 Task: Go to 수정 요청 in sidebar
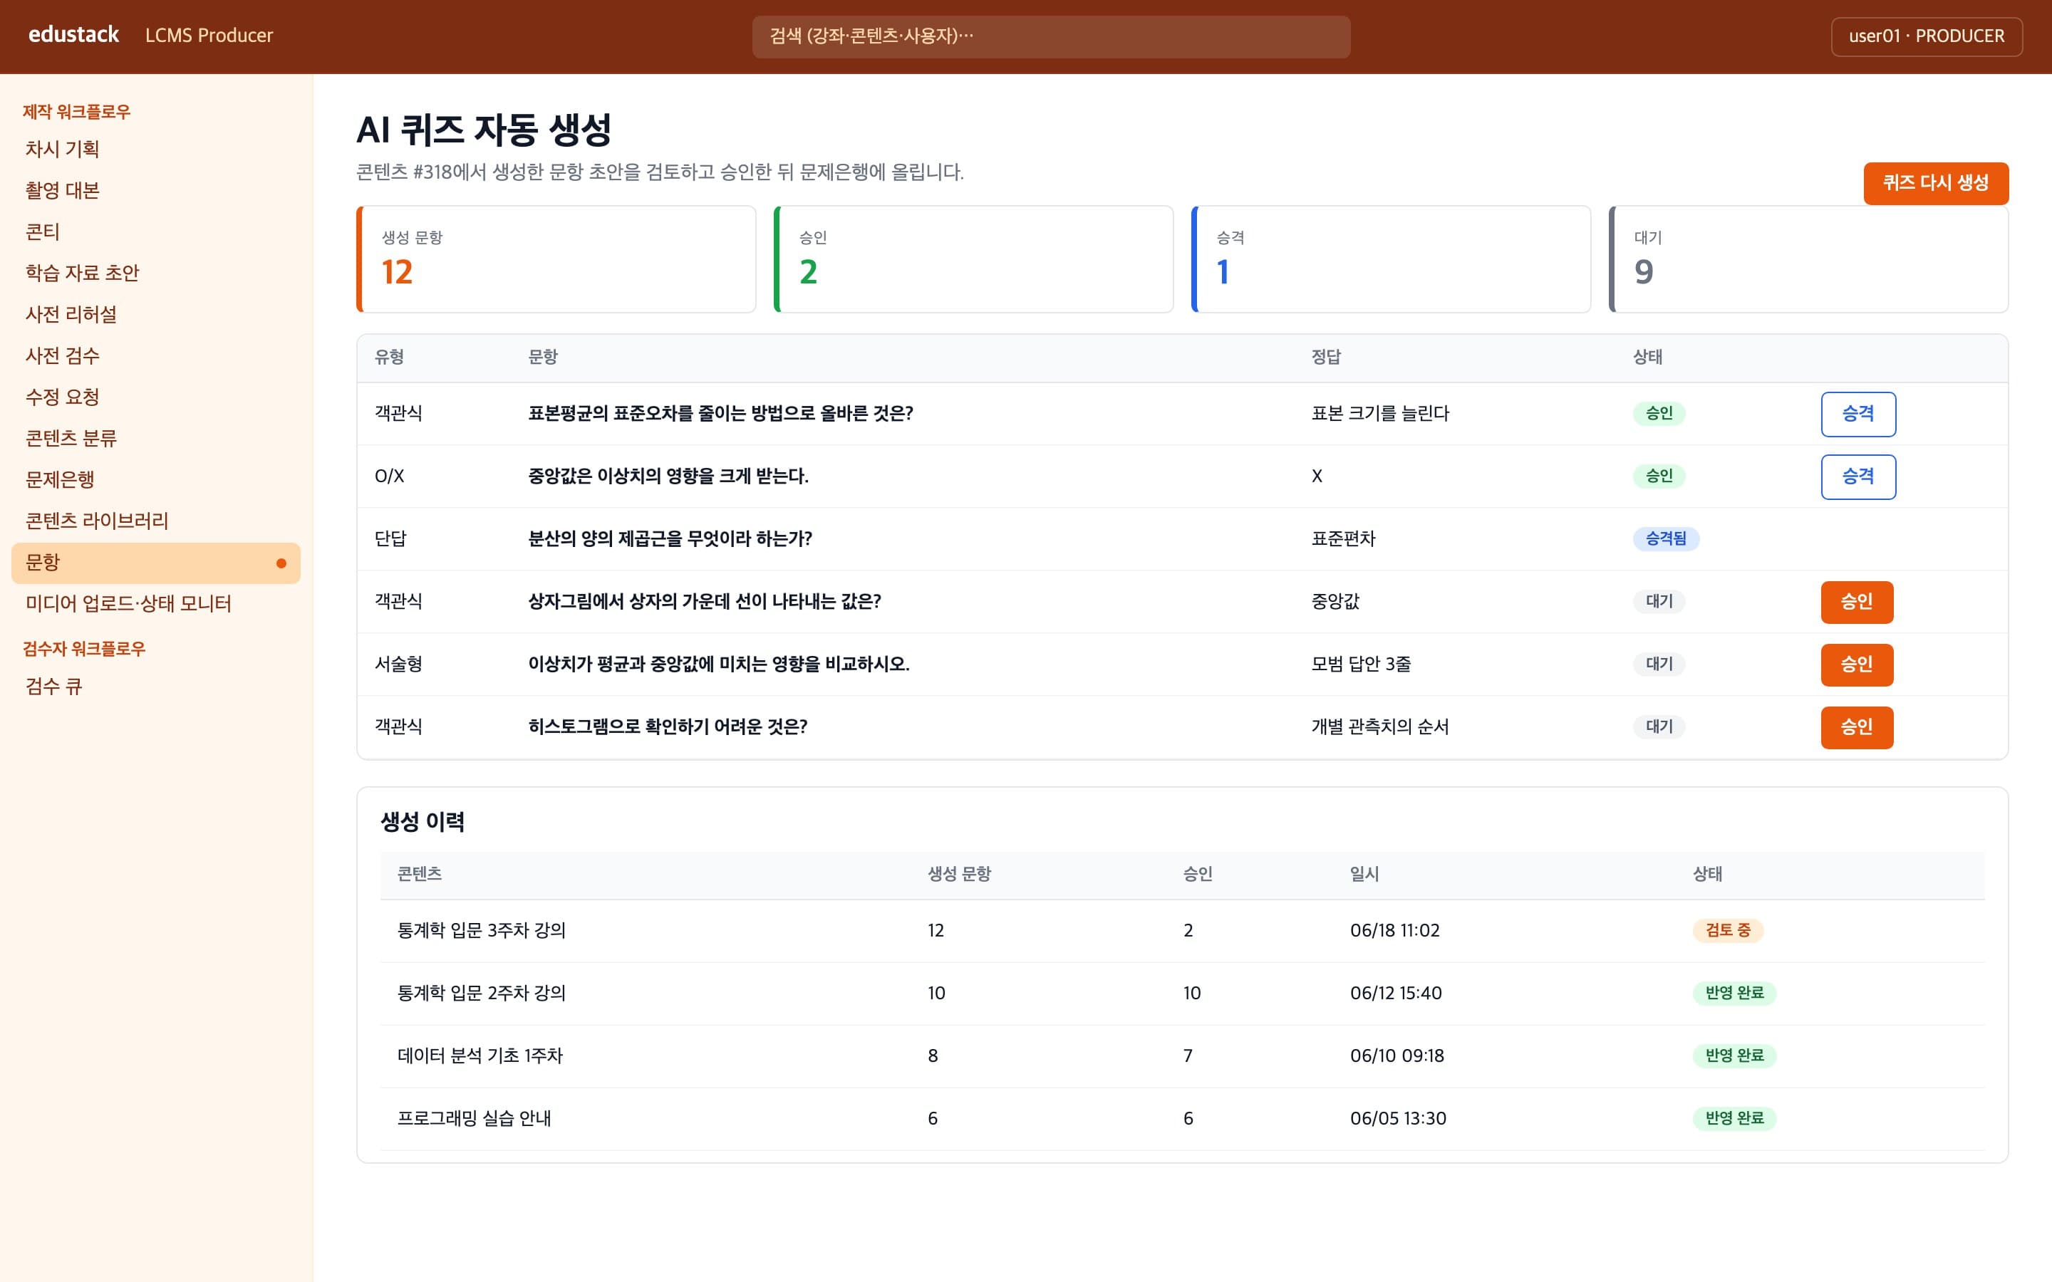pyautogui.click(x=156, y=397)
